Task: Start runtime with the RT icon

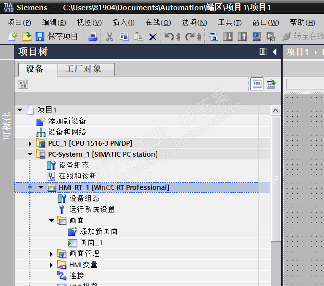Action: pyautogui.click(x=271, y=37)
